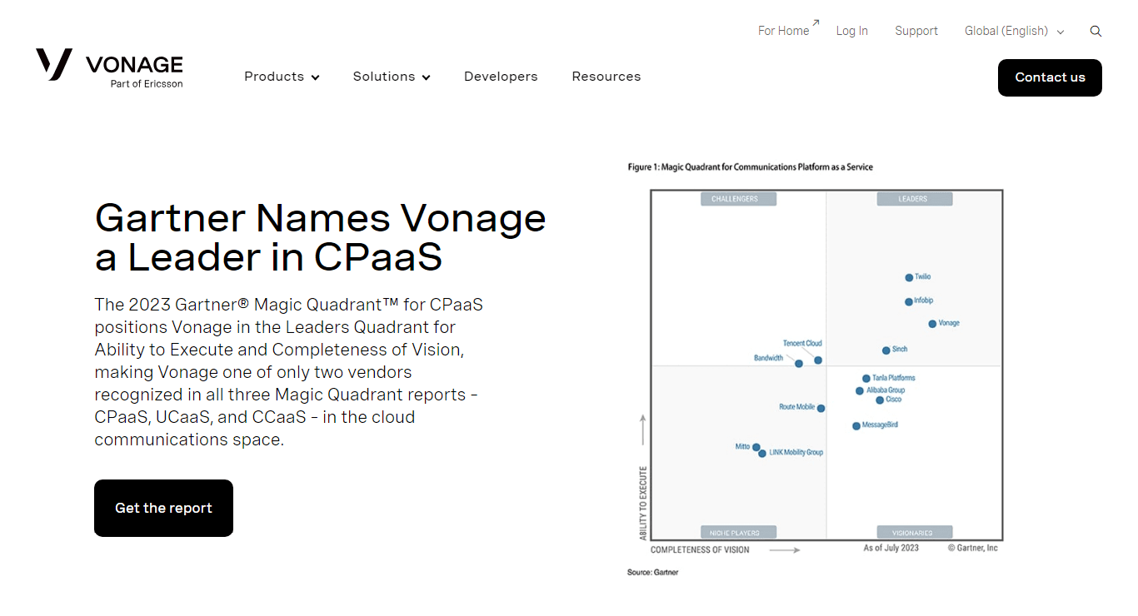
Task: Click the Bandwidth dot in the Challengers quadrant
Action: pyautogui.click(x=799, y=364)
